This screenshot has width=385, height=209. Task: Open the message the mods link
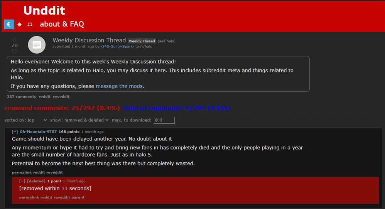pos(119,86)
